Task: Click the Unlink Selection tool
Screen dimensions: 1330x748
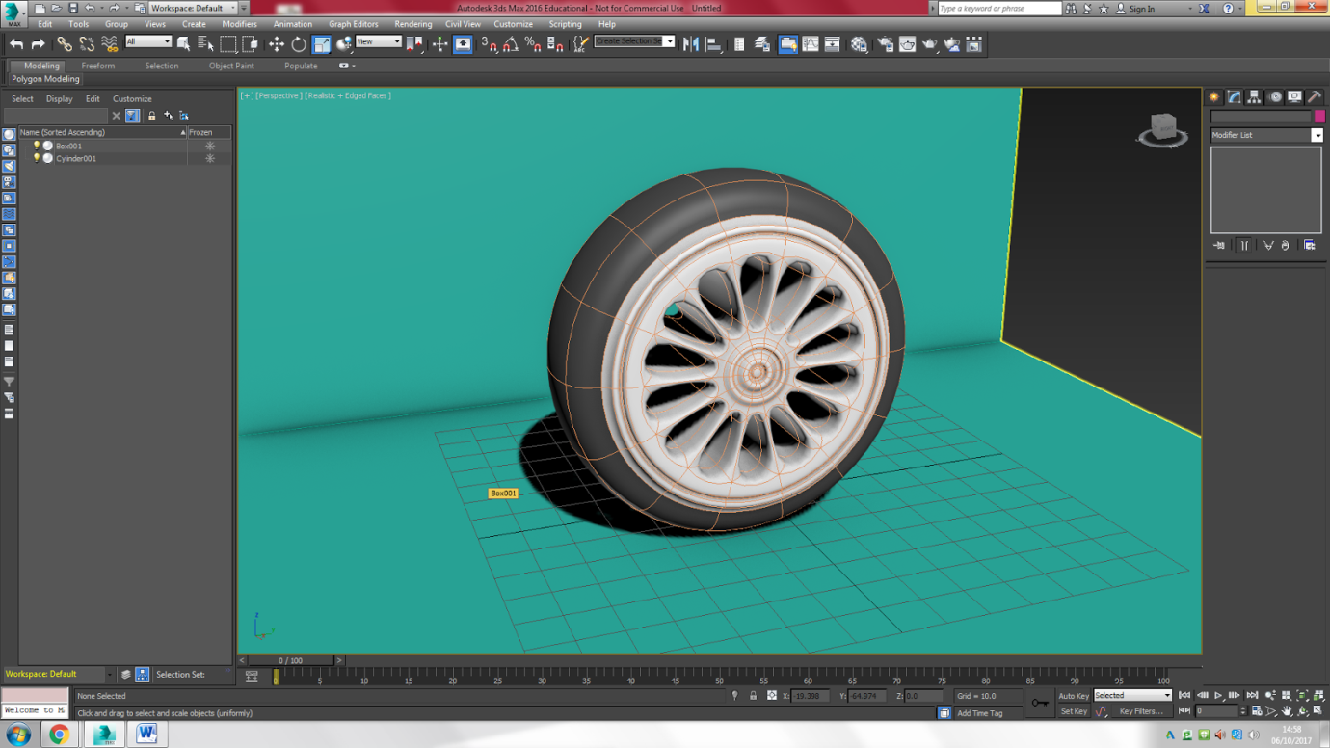Action: (87, 43)
